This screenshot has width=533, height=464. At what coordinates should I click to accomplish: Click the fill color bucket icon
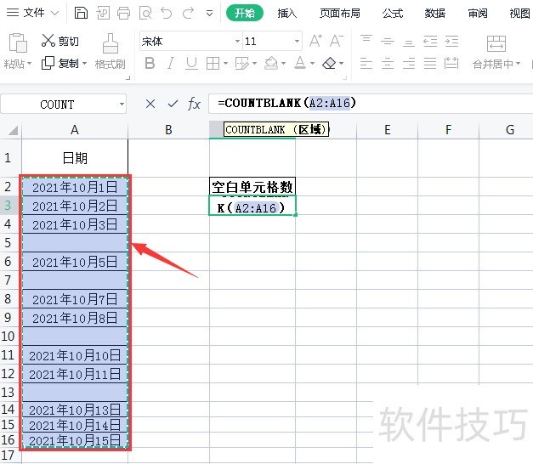pyautogui.click(x=271, y=63)
